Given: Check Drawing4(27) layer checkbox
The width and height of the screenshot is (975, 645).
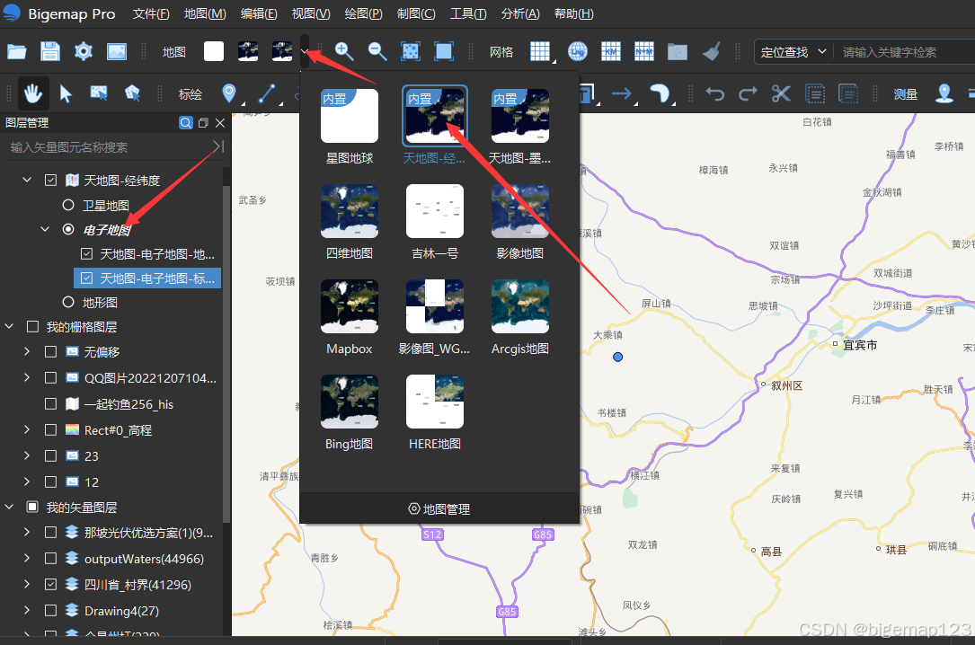Looking at the screenshot, I should [x=51, y=610].
